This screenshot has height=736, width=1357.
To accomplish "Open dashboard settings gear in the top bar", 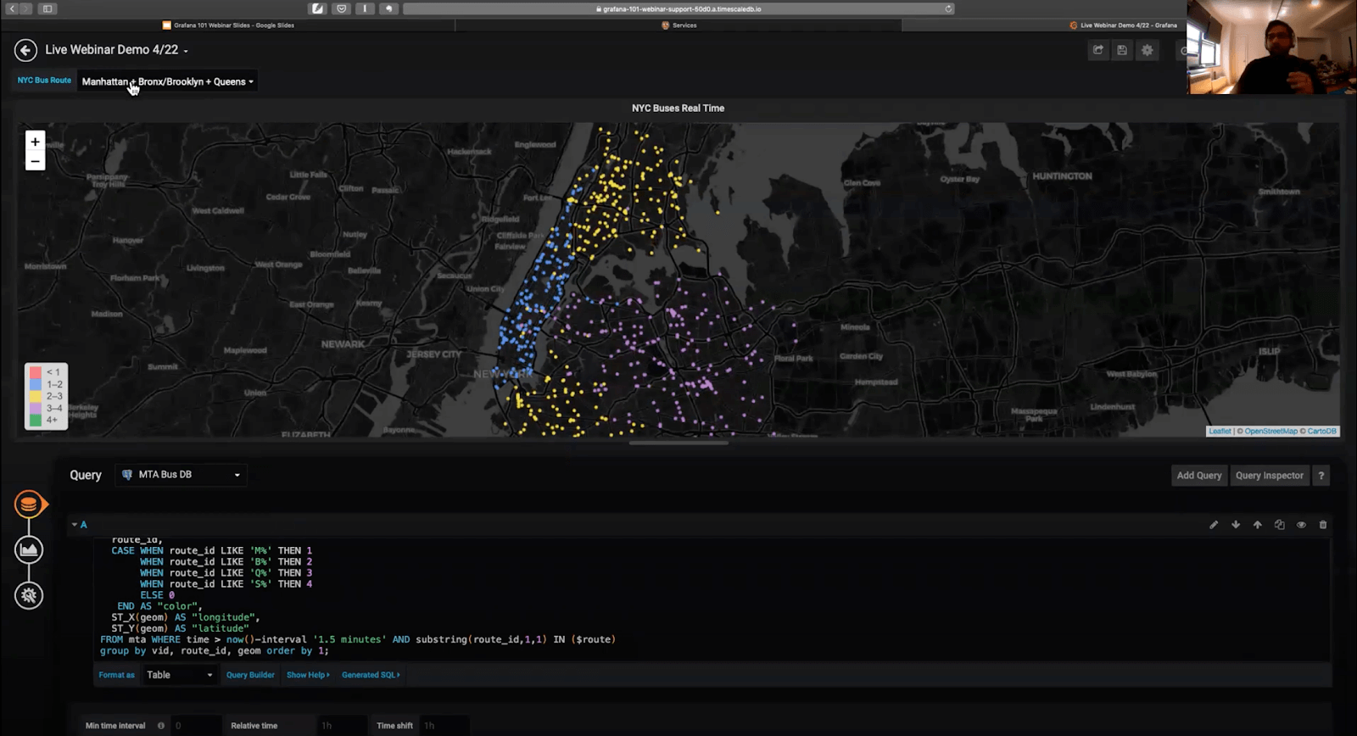I will click(x=1147, y=50).
